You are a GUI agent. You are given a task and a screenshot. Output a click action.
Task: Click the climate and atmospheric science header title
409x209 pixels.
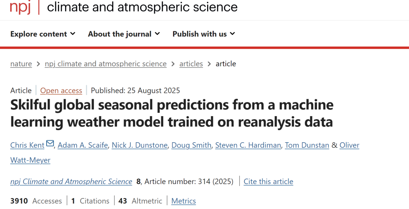pos(142,7)
